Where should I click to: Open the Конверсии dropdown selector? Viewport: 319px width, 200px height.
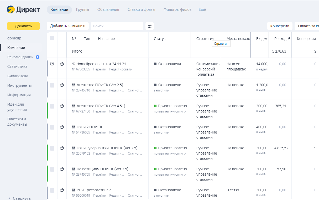(x=280, y=26)
